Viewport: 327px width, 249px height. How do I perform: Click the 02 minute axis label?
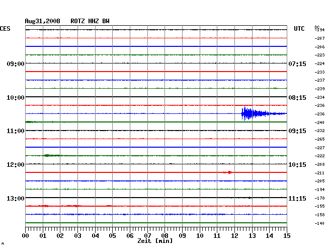click(60, 236)
